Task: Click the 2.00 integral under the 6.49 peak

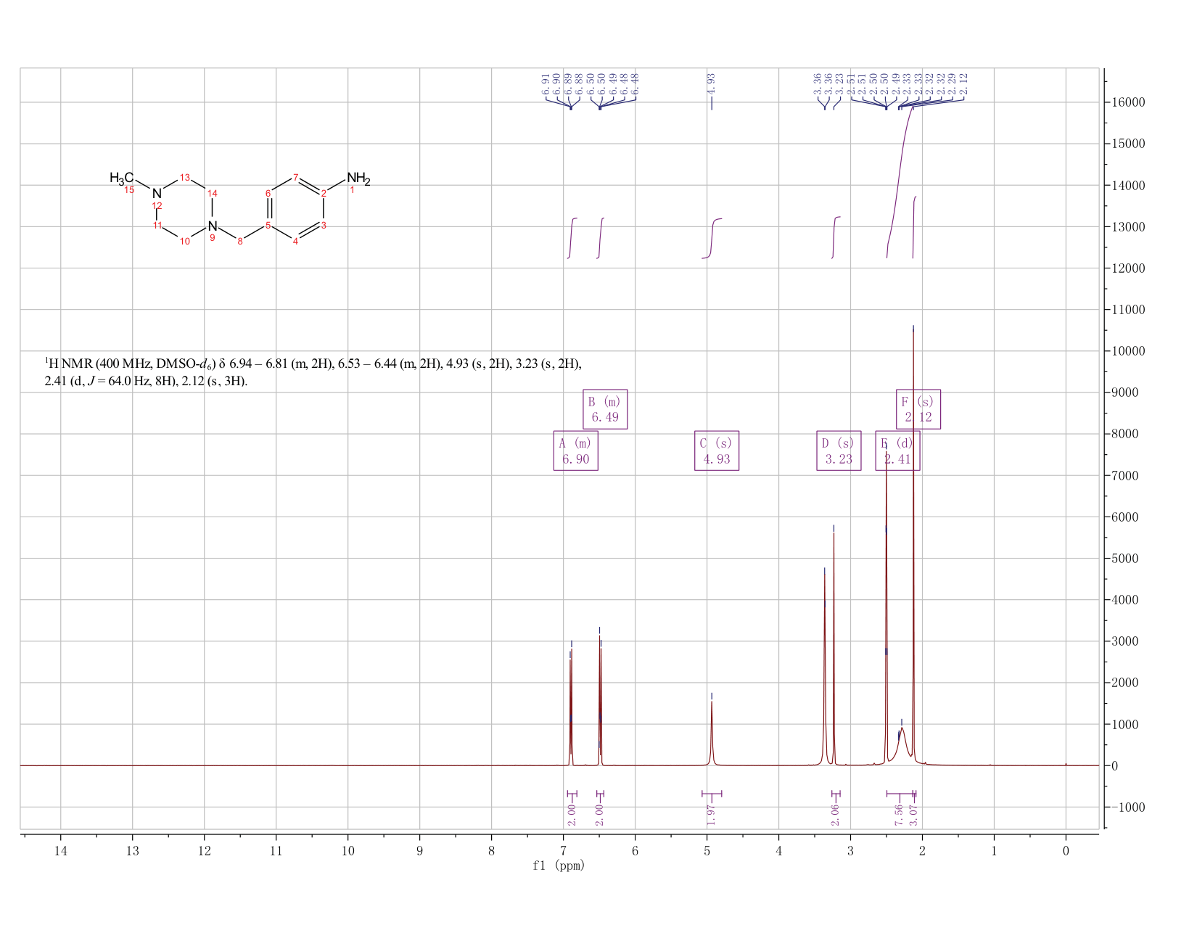Action: 600,815
